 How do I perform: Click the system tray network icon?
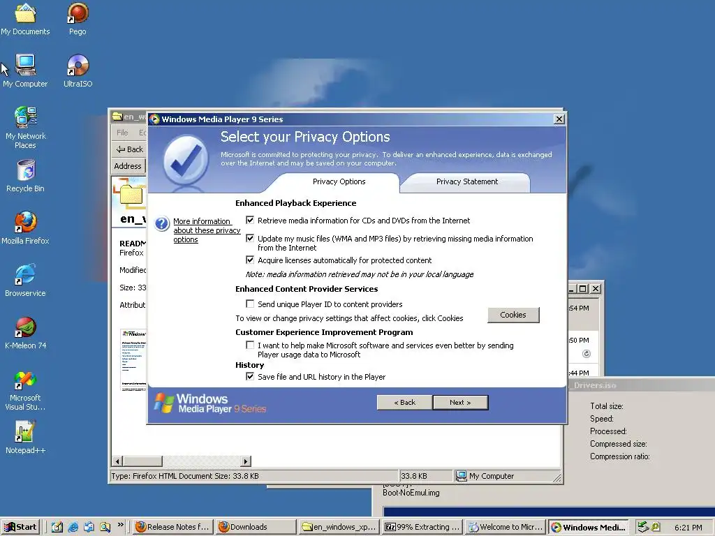point(643,527)
